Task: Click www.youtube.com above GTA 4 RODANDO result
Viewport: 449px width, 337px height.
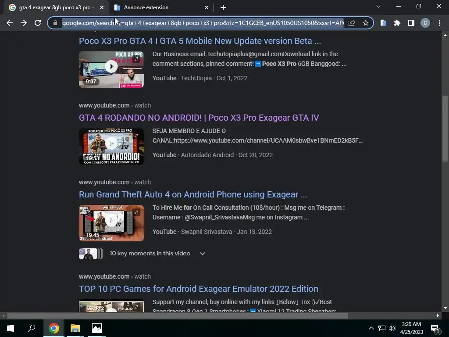Action: pyautogui.click(x=104, y=105)
